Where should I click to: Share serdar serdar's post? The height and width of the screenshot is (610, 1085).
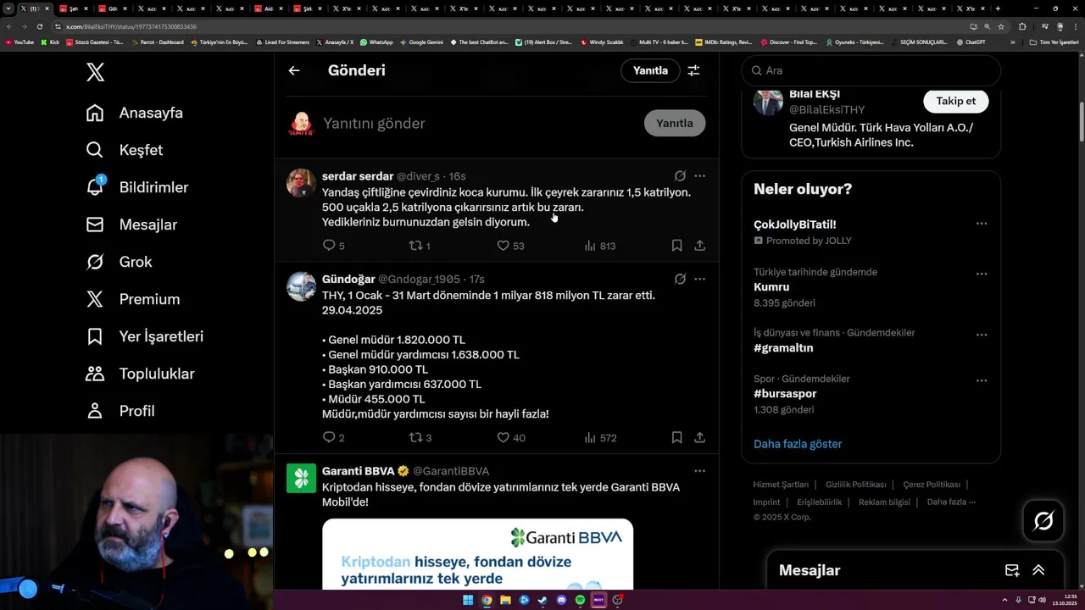pyautogui.click(x=699, y=246)
